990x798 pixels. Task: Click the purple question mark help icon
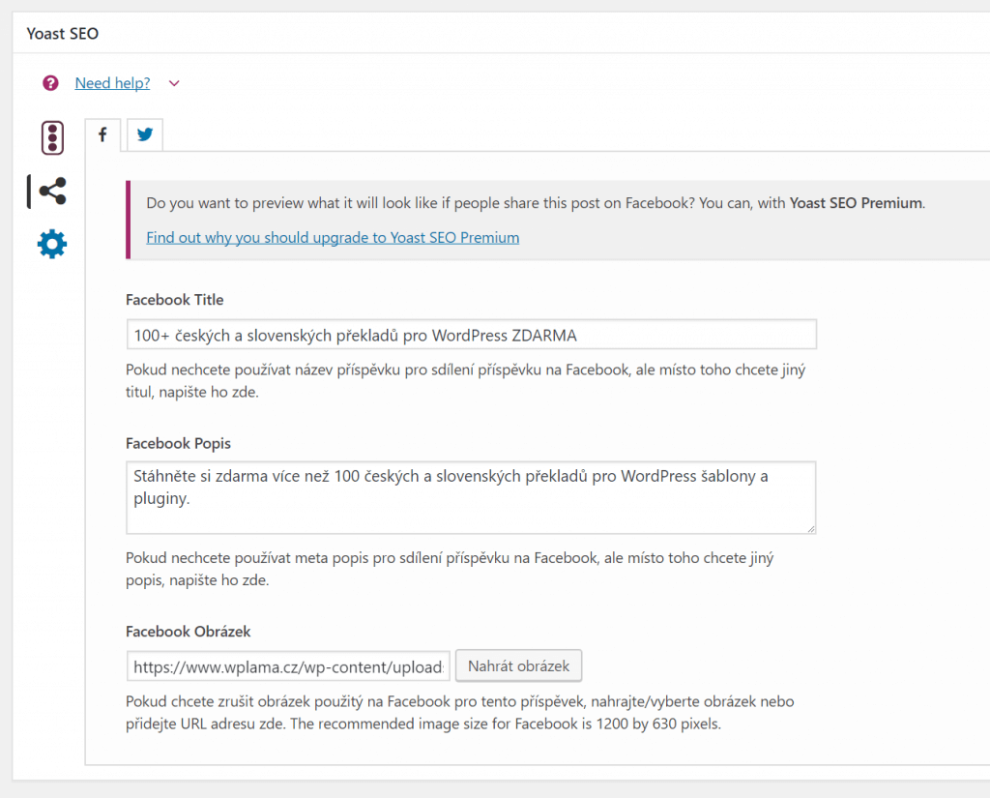click(x=50, y=83)
